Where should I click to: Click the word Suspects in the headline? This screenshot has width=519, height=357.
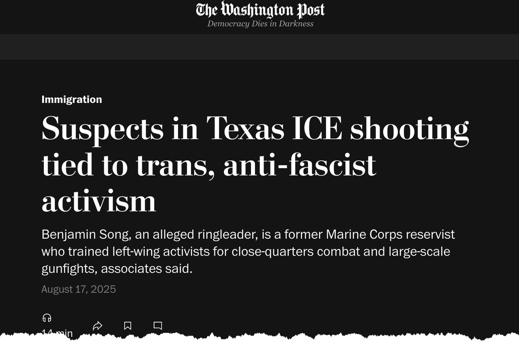(102, 129)
